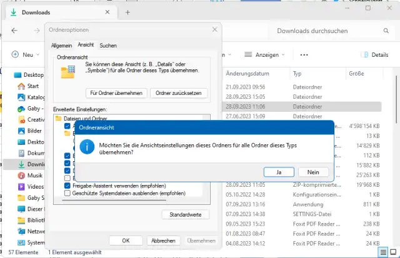Close the Downloads tab
This screenshot has width=400, height=258.
click(x=107, y=12)
